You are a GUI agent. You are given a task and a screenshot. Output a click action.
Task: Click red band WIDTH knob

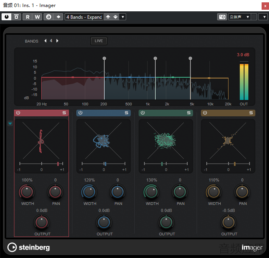[27, 192]
